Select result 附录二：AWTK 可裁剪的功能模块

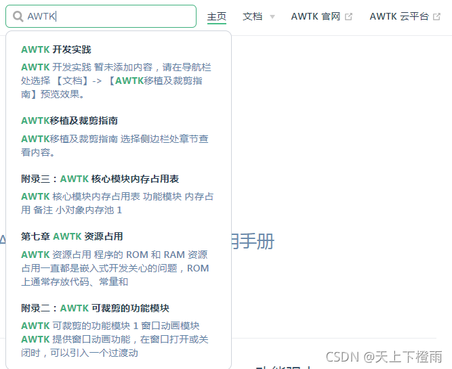pos(95,308)
